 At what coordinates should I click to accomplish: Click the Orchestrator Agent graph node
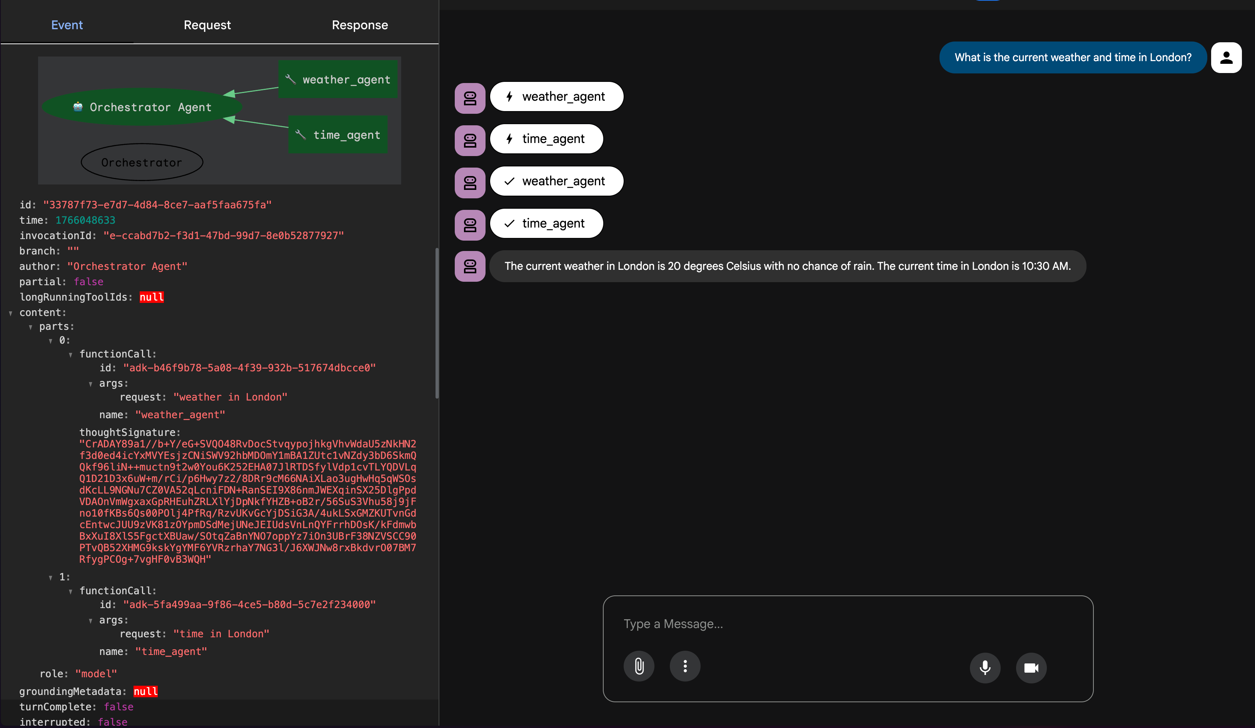pos(142,107)
